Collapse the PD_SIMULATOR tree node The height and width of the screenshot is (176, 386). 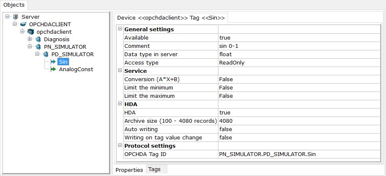(x=37, y=54)
